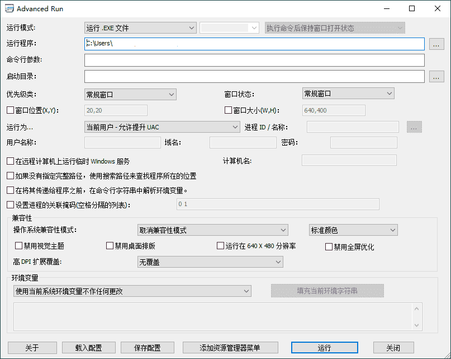Click the 添加资源管理器菜单 button
The height and width of the screenshot is (359, 451).
[230, 348]
